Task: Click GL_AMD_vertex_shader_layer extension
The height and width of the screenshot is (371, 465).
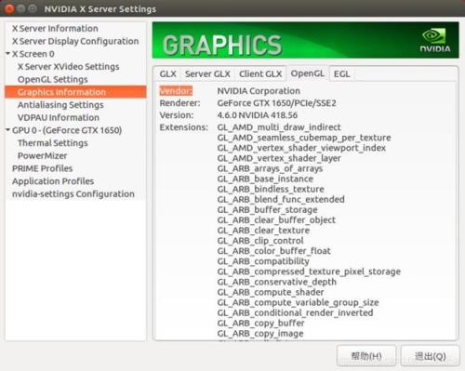Action: click(x=279, y=158)
